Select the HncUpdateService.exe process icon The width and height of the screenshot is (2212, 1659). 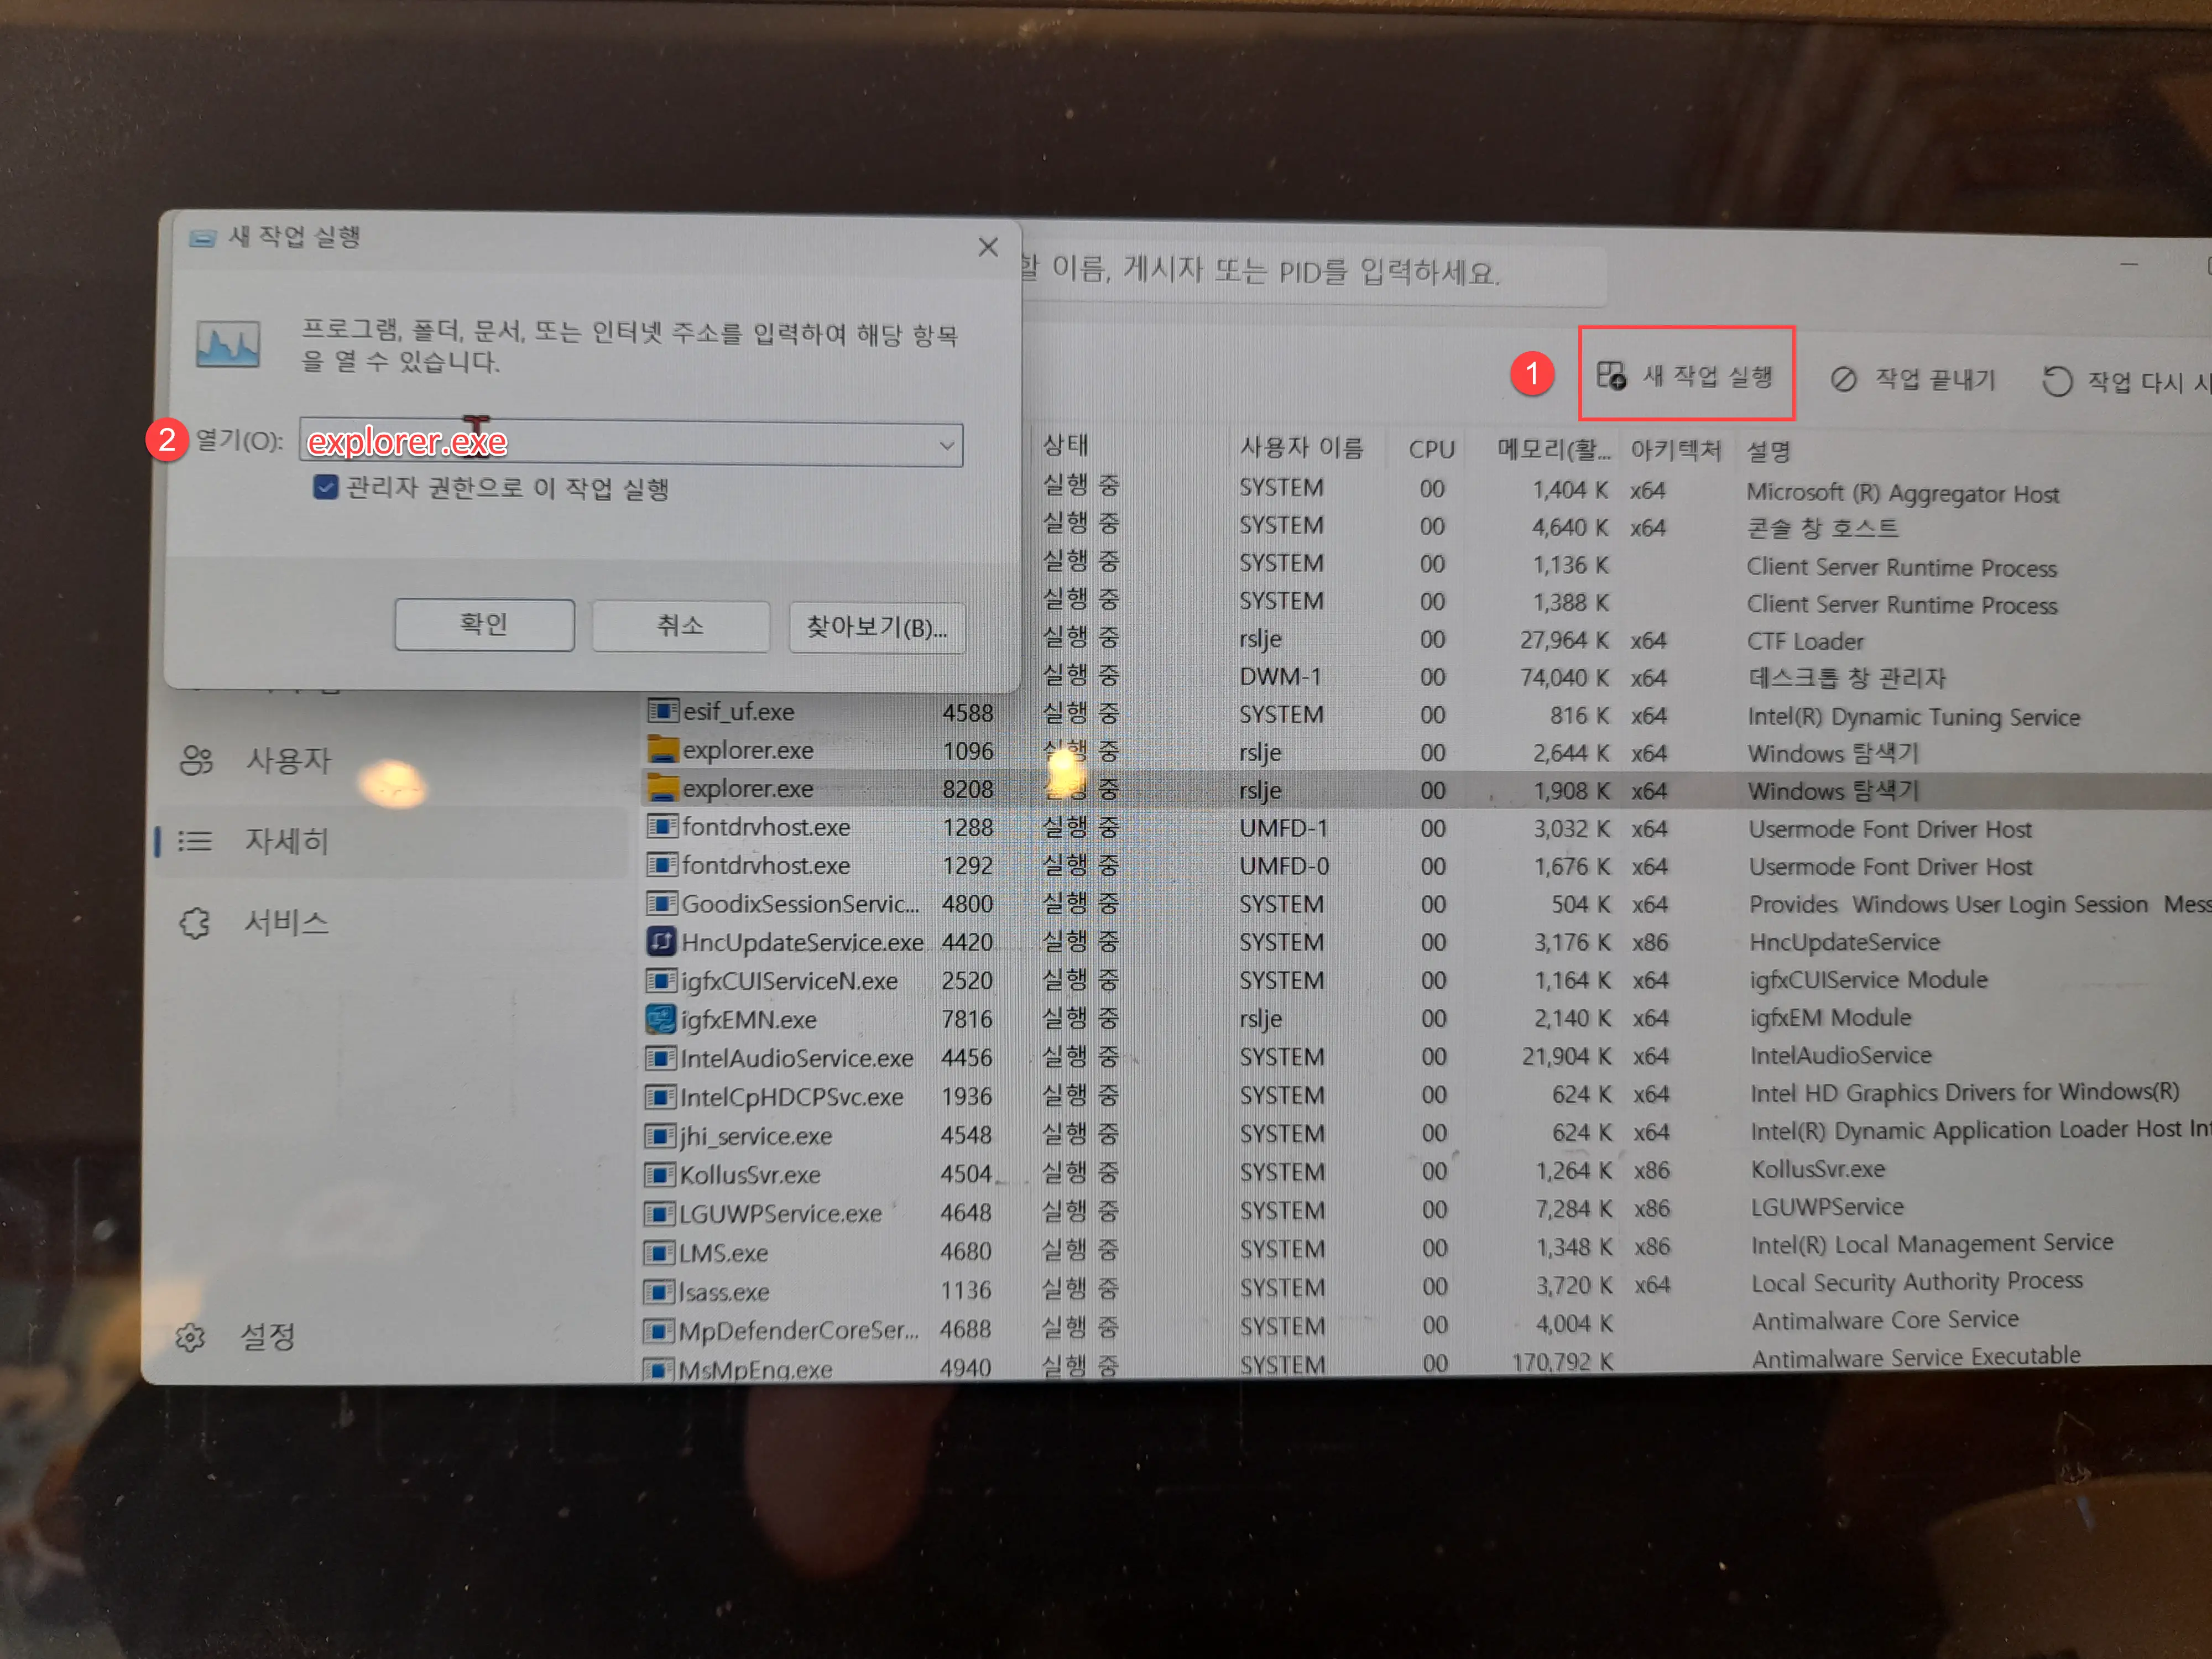coord(661,942)
